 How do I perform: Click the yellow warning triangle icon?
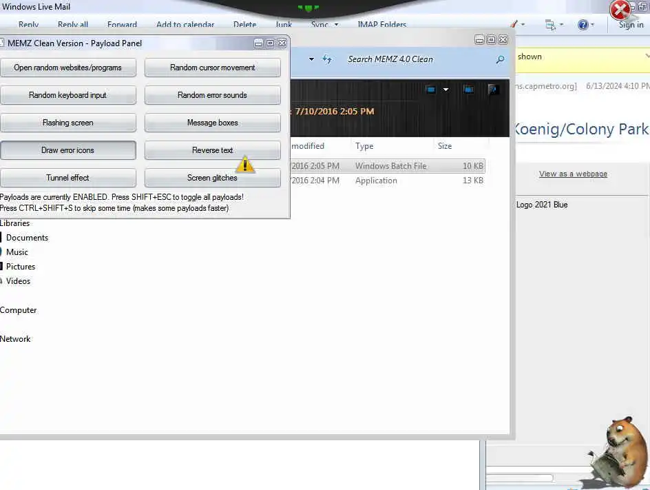[x=245, y=164]
